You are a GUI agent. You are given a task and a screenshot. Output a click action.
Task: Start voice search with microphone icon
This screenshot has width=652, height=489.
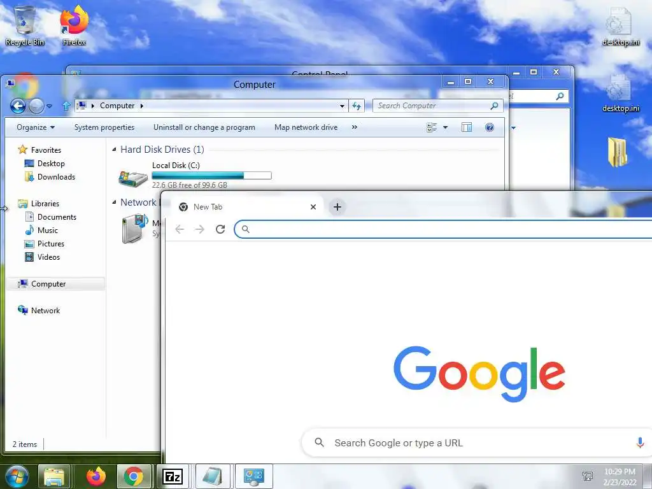[x=641, y=443]
